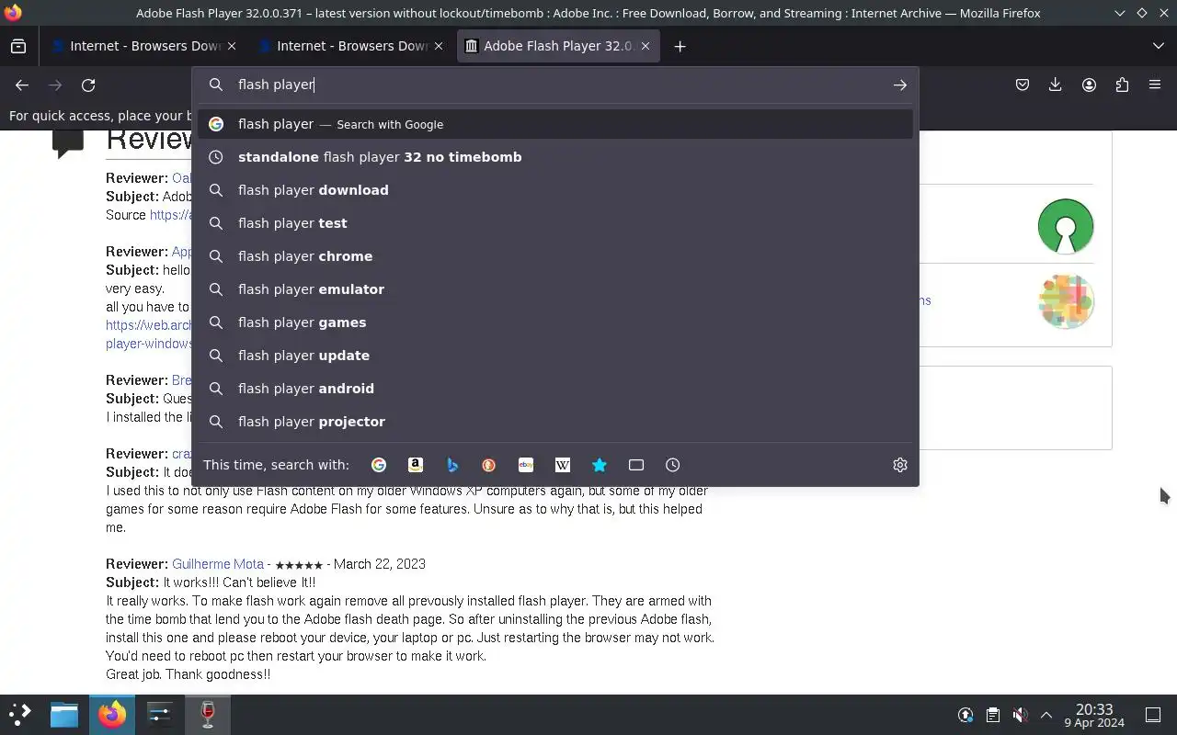Pick suggestion 'flash player chrome'
Image resolution: width=1177 pixels, height=735 pixels.
(555, 256)
